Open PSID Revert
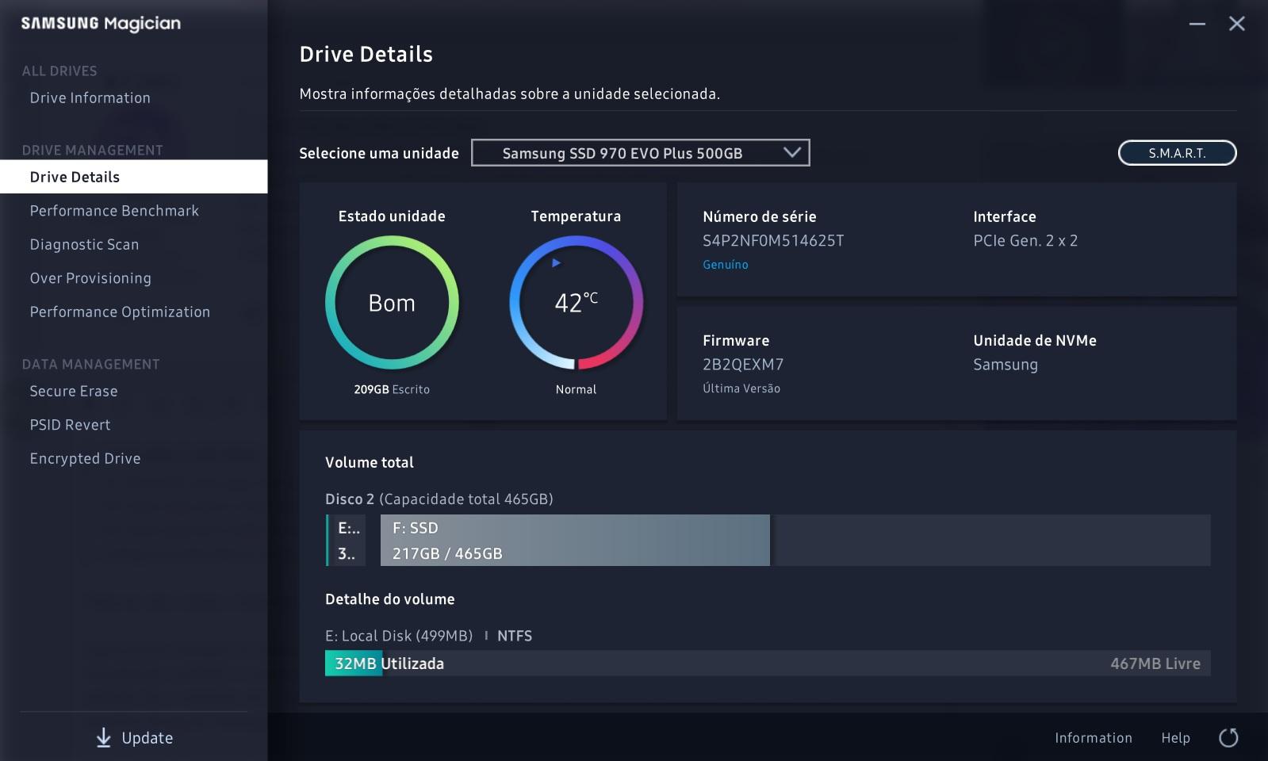The height and width of the screenshot is (761, 1268). pyautogui.click(x=70, y=425)
